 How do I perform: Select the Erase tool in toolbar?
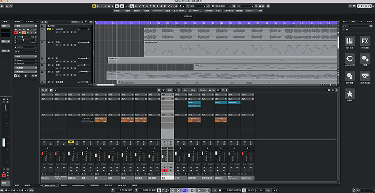(143, 6)
